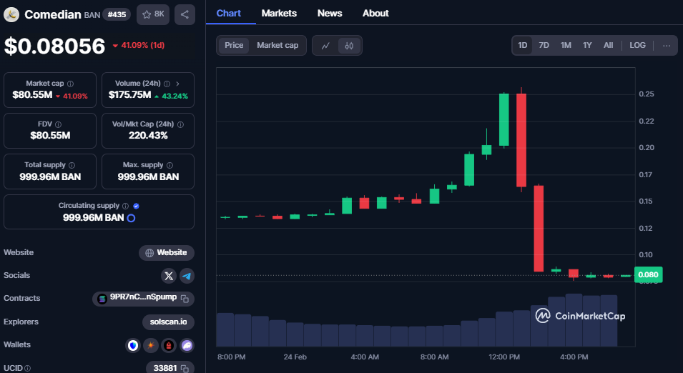This screenshot has width=683, height=373.
Task: Click the $0.08056 price heading
Action: pos(54,46)
